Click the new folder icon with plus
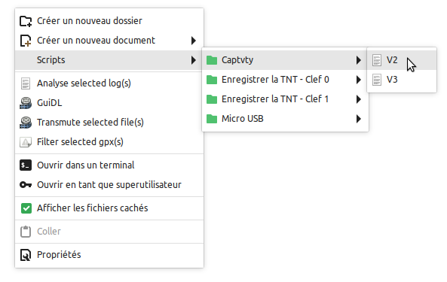This screenshot has width=447, height=282. [x=26, y=21]
